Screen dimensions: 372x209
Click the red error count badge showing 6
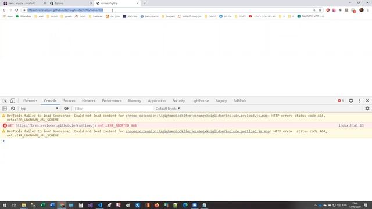click(x=341, y=100)
